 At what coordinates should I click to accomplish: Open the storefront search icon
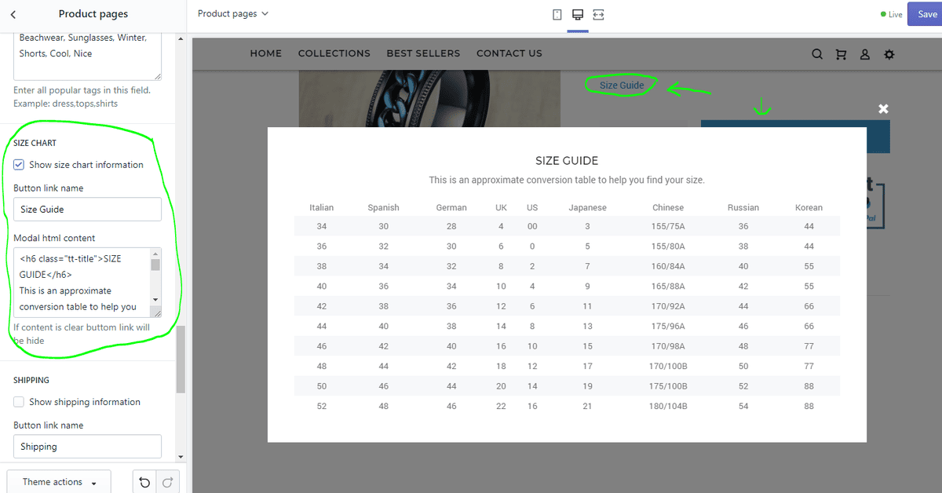[x=817, y=54]
